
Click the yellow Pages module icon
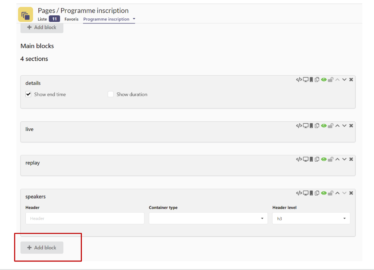tap(25, 15)
